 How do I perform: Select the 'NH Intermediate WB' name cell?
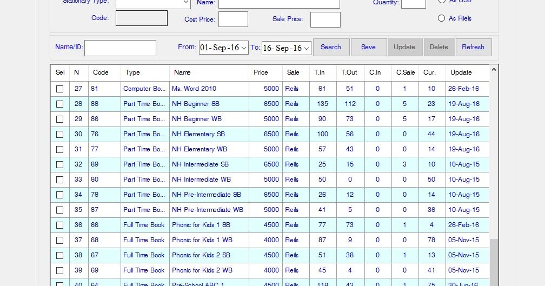pos(209,179)
